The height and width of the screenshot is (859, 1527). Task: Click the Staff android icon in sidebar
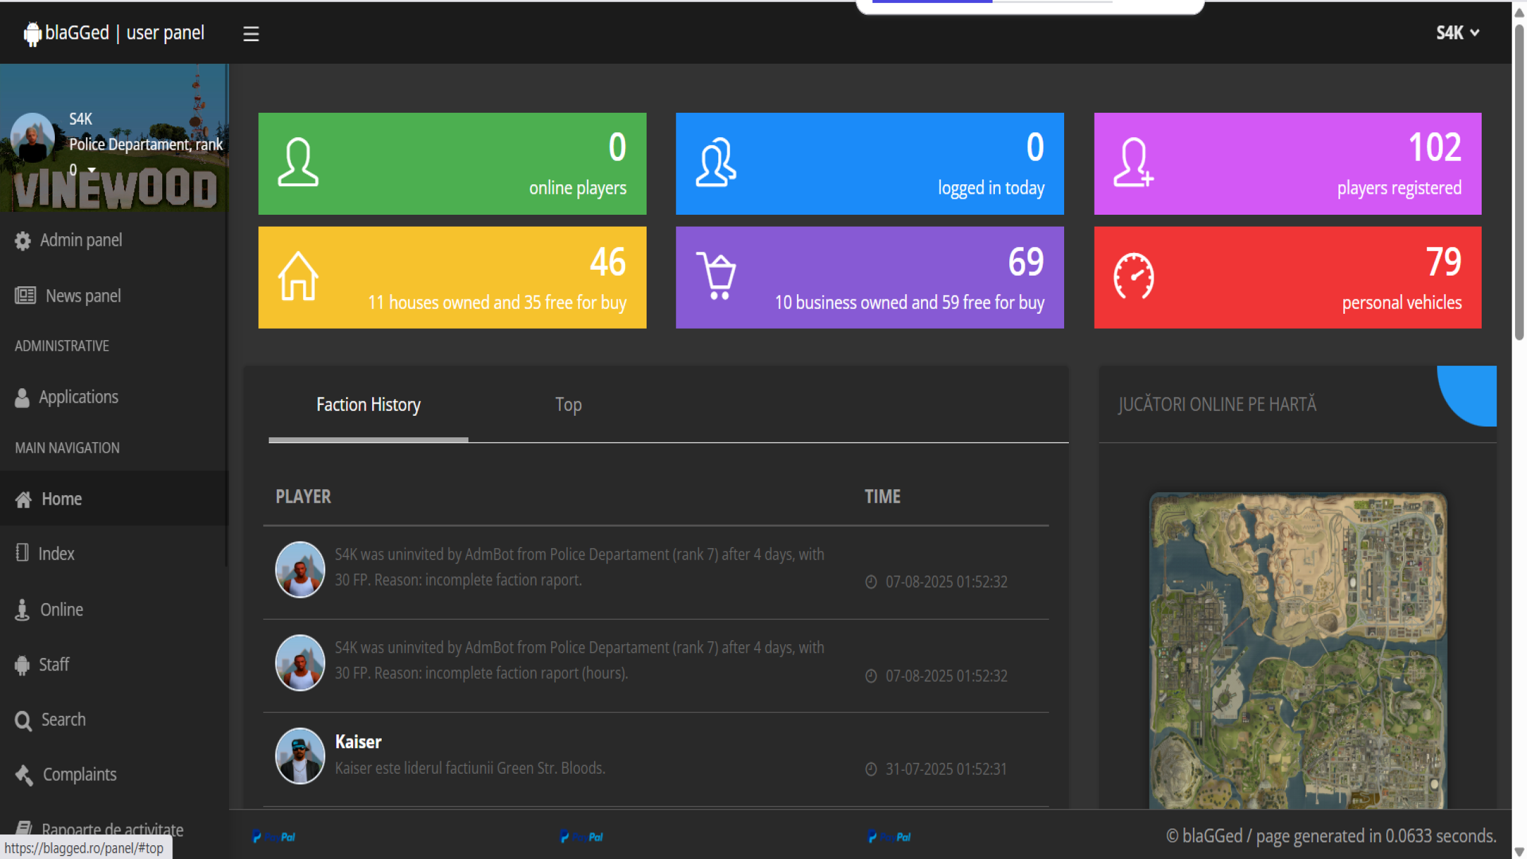(x=22, y=665)
